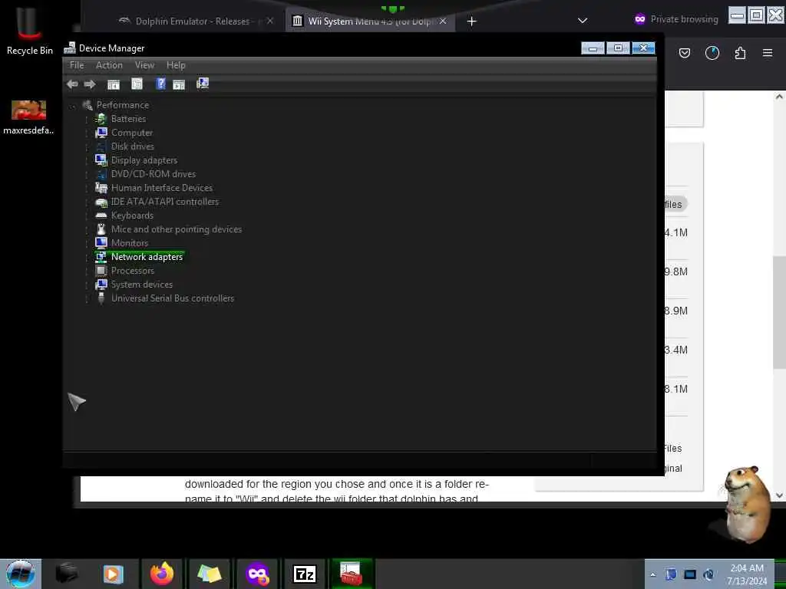This screenshot has height=589, width=786.
Task: Select the Universal Serial Bus controllers icon
Action: [101, 298]
